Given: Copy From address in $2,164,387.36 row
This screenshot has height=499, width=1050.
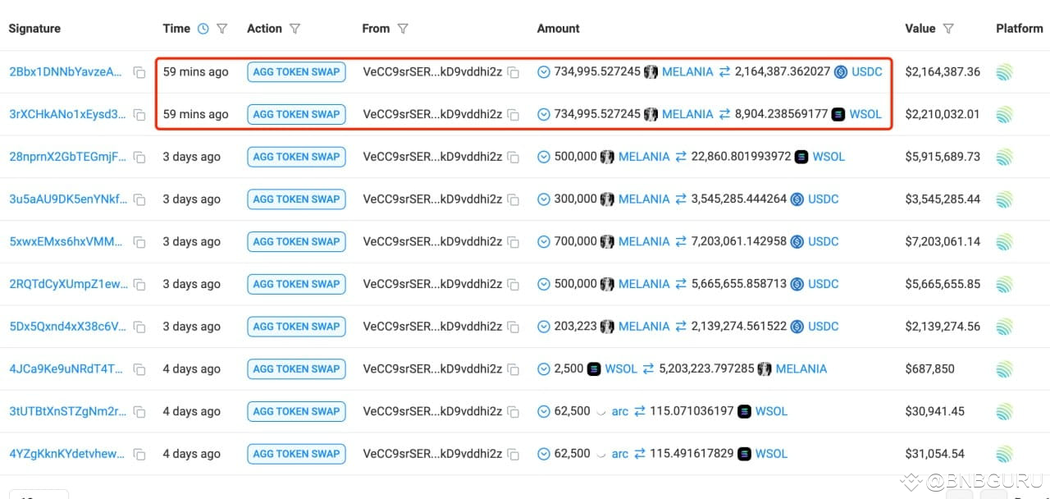Looking at the screenshot, I should (x=513, y=72).
